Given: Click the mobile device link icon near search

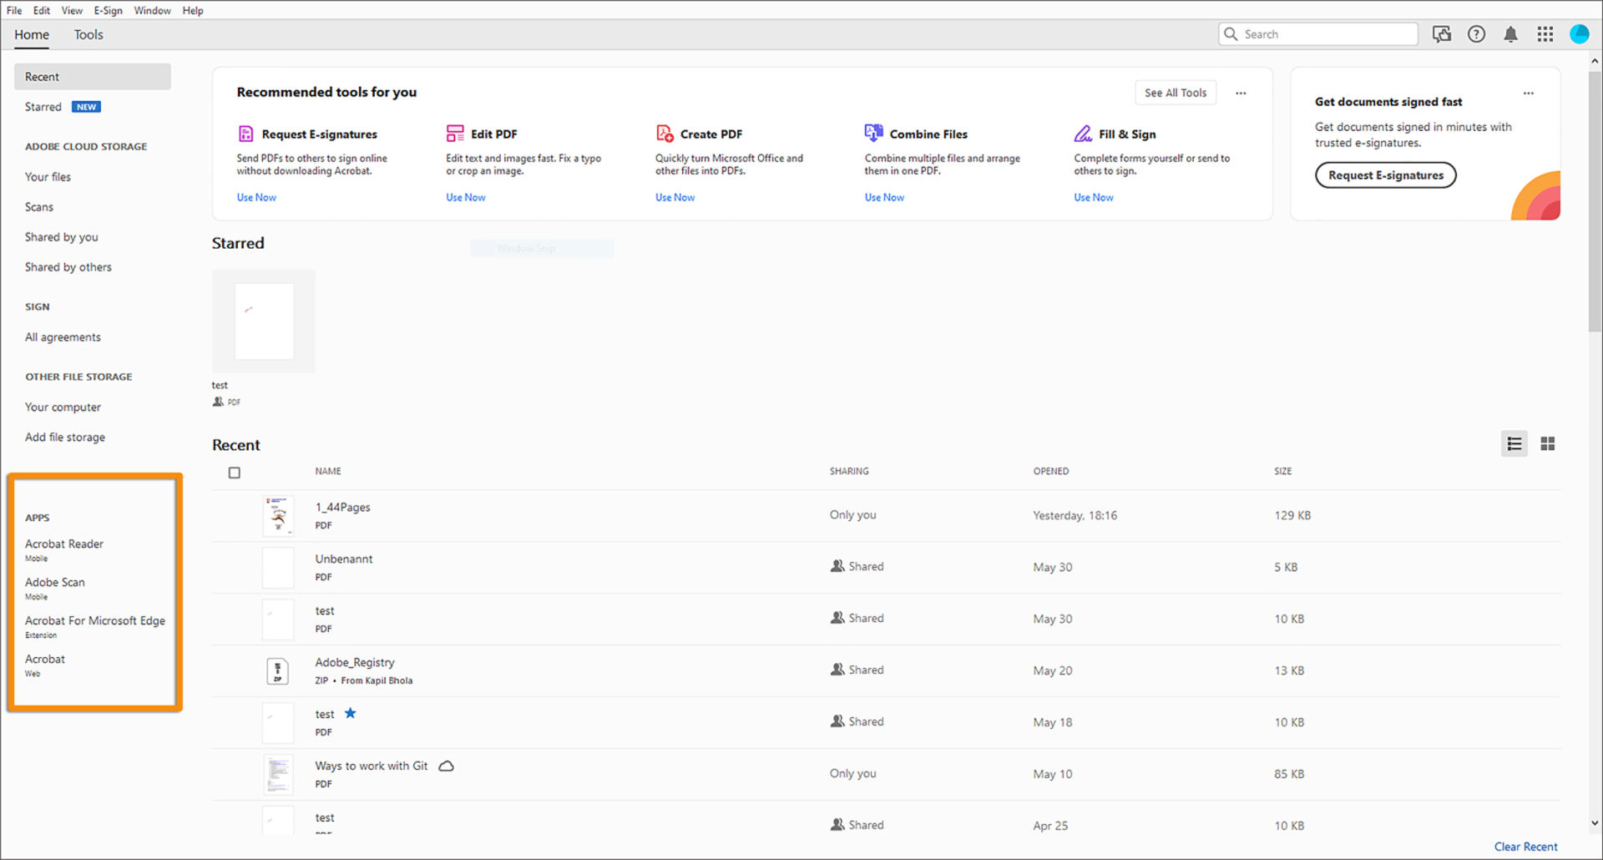Looking at the screenshot, I should (x=1442, y=34).
